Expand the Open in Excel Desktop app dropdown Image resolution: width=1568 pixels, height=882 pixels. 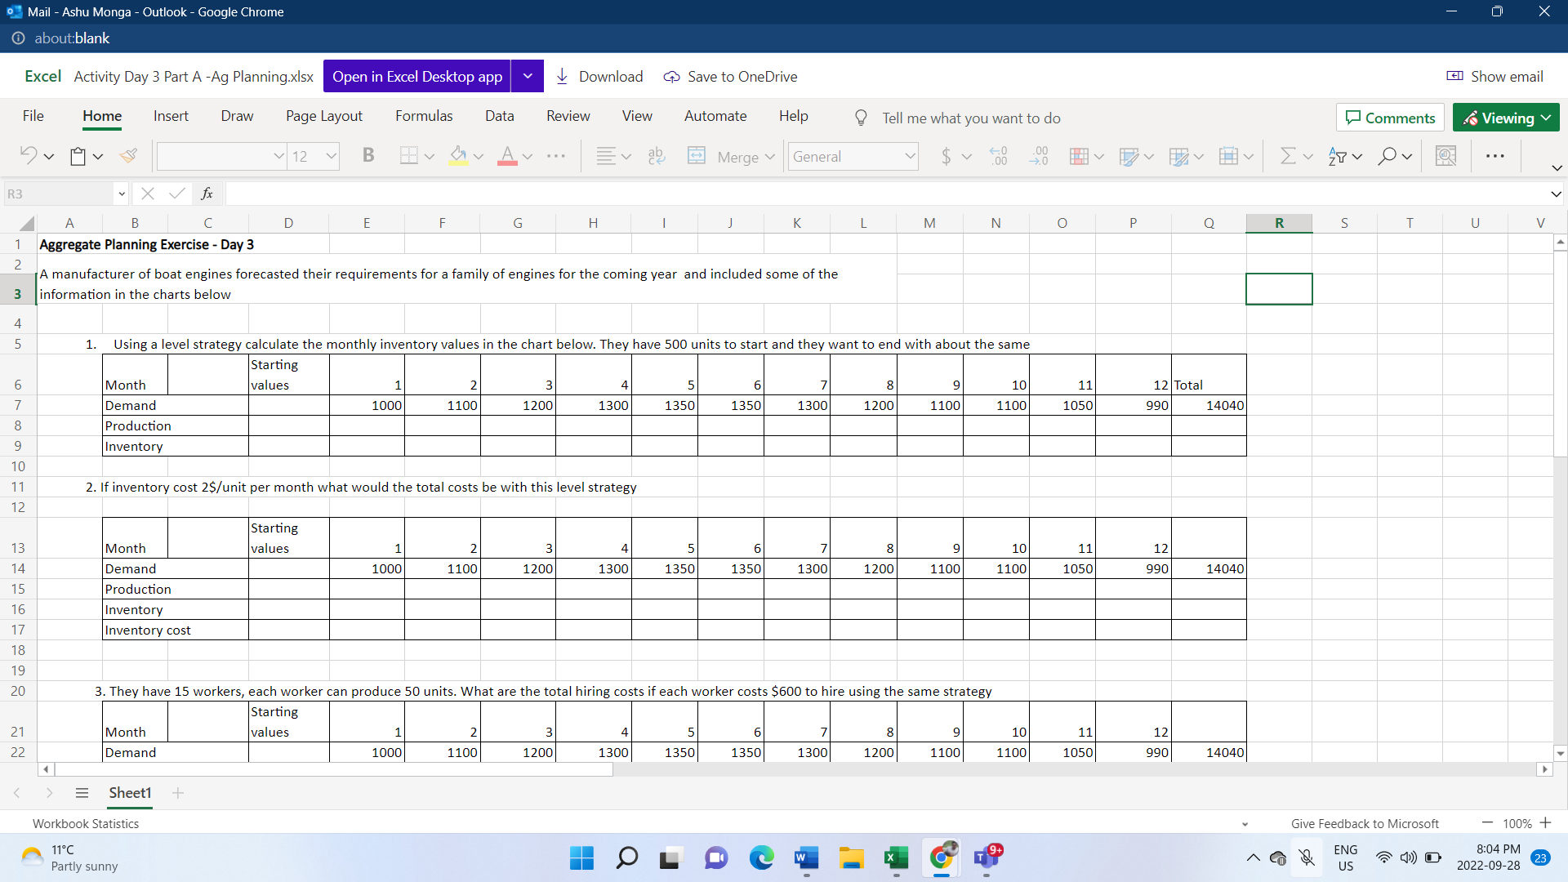pyautogui.click(x=527, y=76)
